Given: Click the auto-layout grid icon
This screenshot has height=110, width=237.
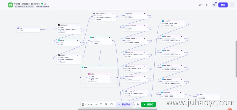Looking at the screenshot, I should pos(106,104).
